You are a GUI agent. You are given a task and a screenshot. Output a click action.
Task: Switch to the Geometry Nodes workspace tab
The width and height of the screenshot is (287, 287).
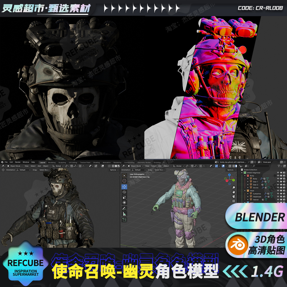pyautogui.click(x=144, y=163)
